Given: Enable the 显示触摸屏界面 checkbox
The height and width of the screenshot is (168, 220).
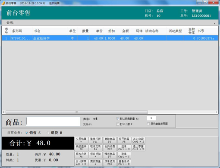Looking at the screenshot, I should pyautogui.click(x=148, y=124).
